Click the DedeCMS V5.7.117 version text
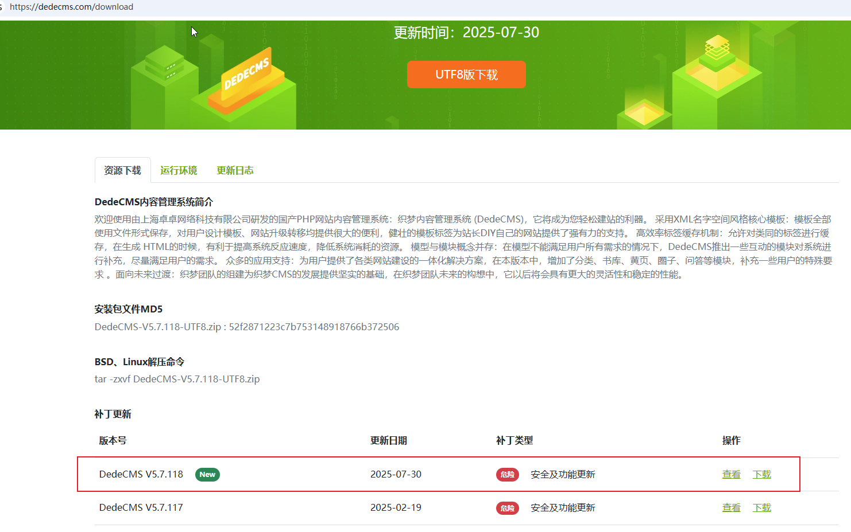This screenshot has height=532, width=851. pyautogui.click(x=141, y=507)
